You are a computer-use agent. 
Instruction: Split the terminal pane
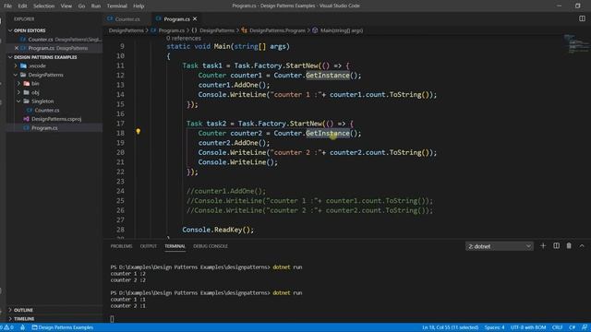pos(556,246)
